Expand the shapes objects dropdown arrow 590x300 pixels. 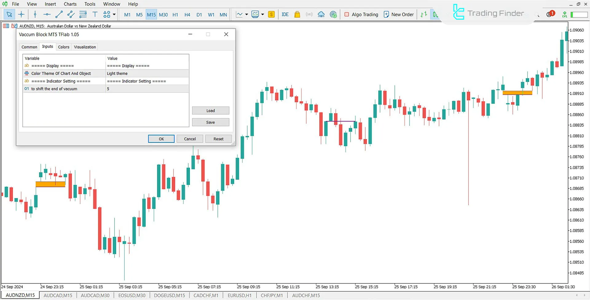pyautogui.click(x=114, y=14)
